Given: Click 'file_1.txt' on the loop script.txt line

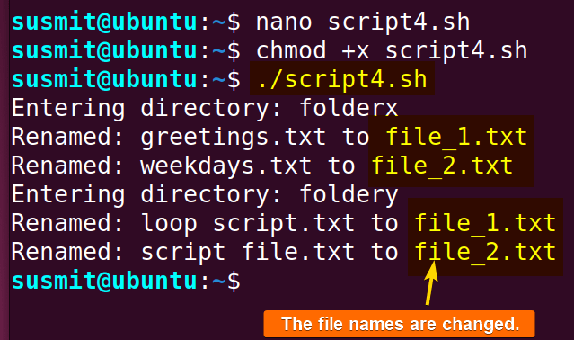Looking at the screenshot, I should [485, 223].
